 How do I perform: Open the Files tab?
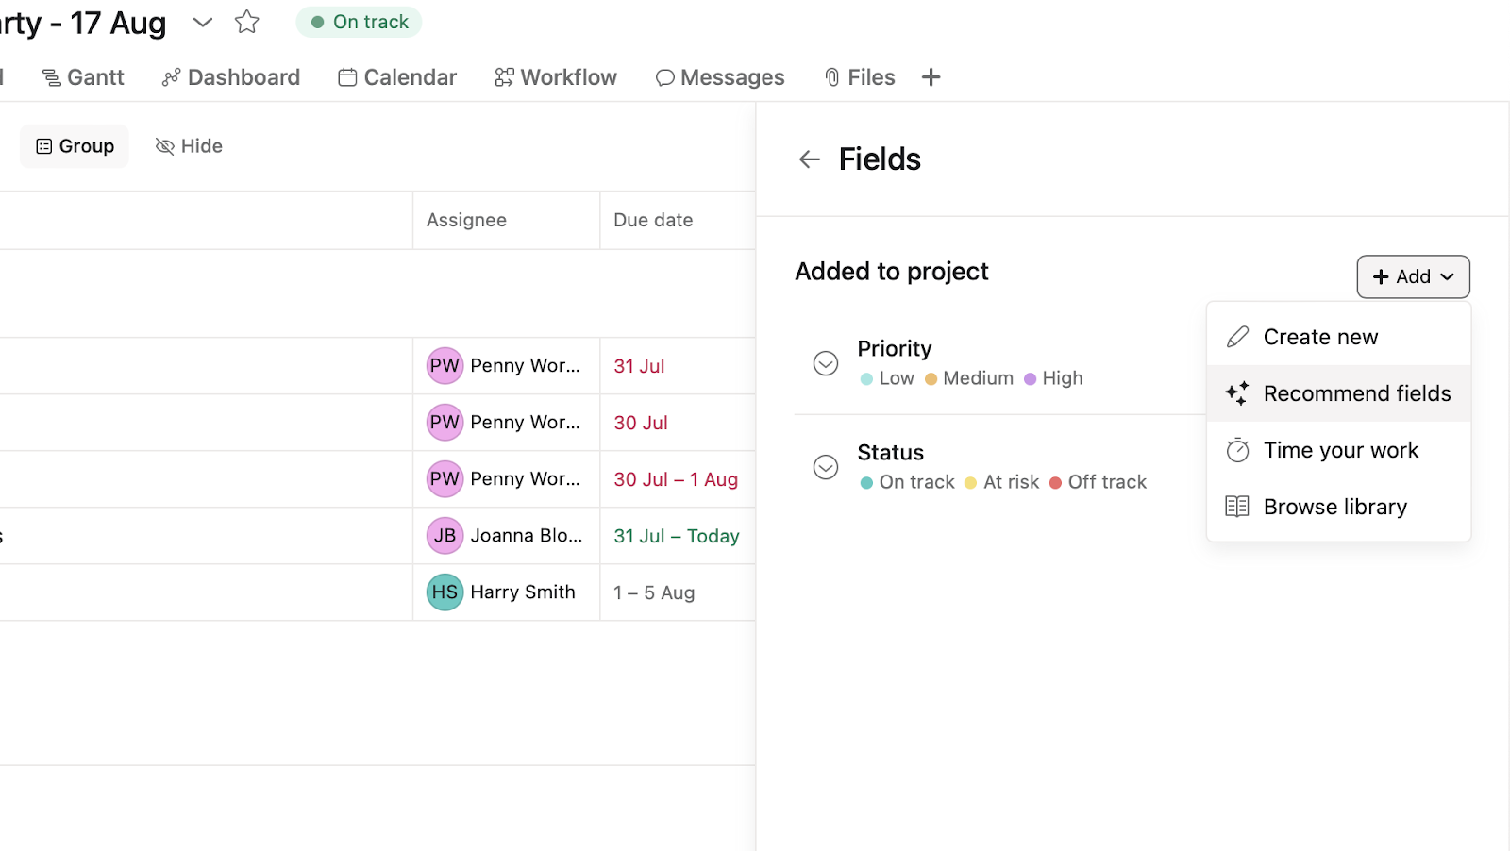pos(860,77)
